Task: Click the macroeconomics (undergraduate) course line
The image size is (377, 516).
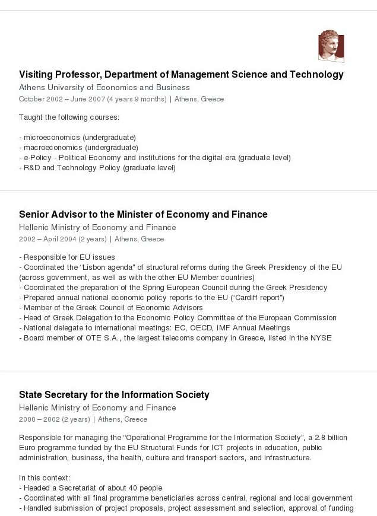Action: [x=78, y=147]
